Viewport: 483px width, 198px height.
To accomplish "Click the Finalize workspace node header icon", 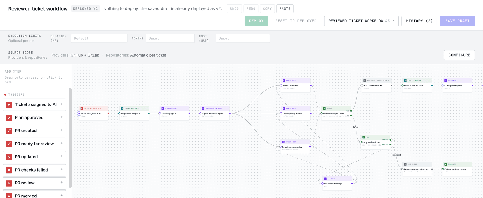I will (405, 80).
